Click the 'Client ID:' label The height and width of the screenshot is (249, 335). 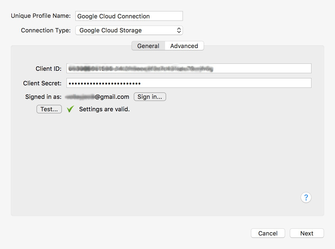[x=49, y=69]
